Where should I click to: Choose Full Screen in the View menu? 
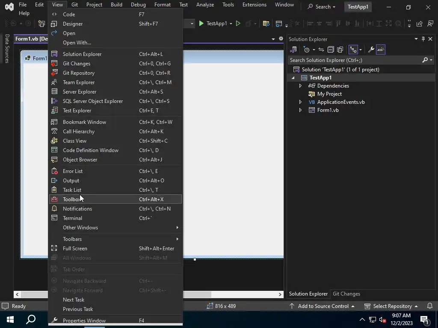tap(115, 249)
